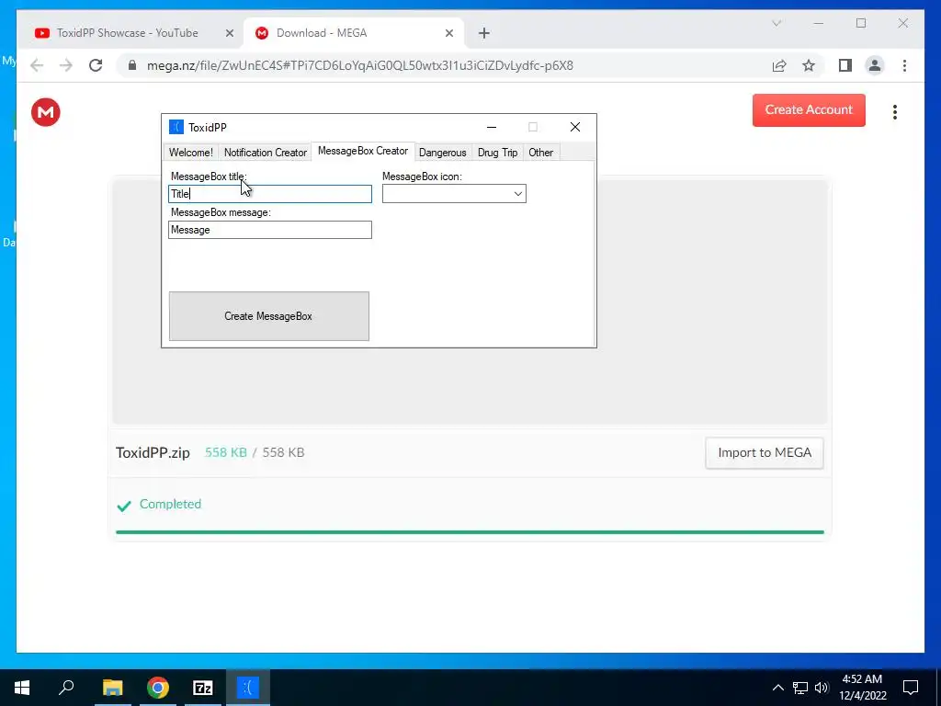The image size is (941, 706).
Task: Click the mega.nz URL address bar
Action: coord(360,65)
